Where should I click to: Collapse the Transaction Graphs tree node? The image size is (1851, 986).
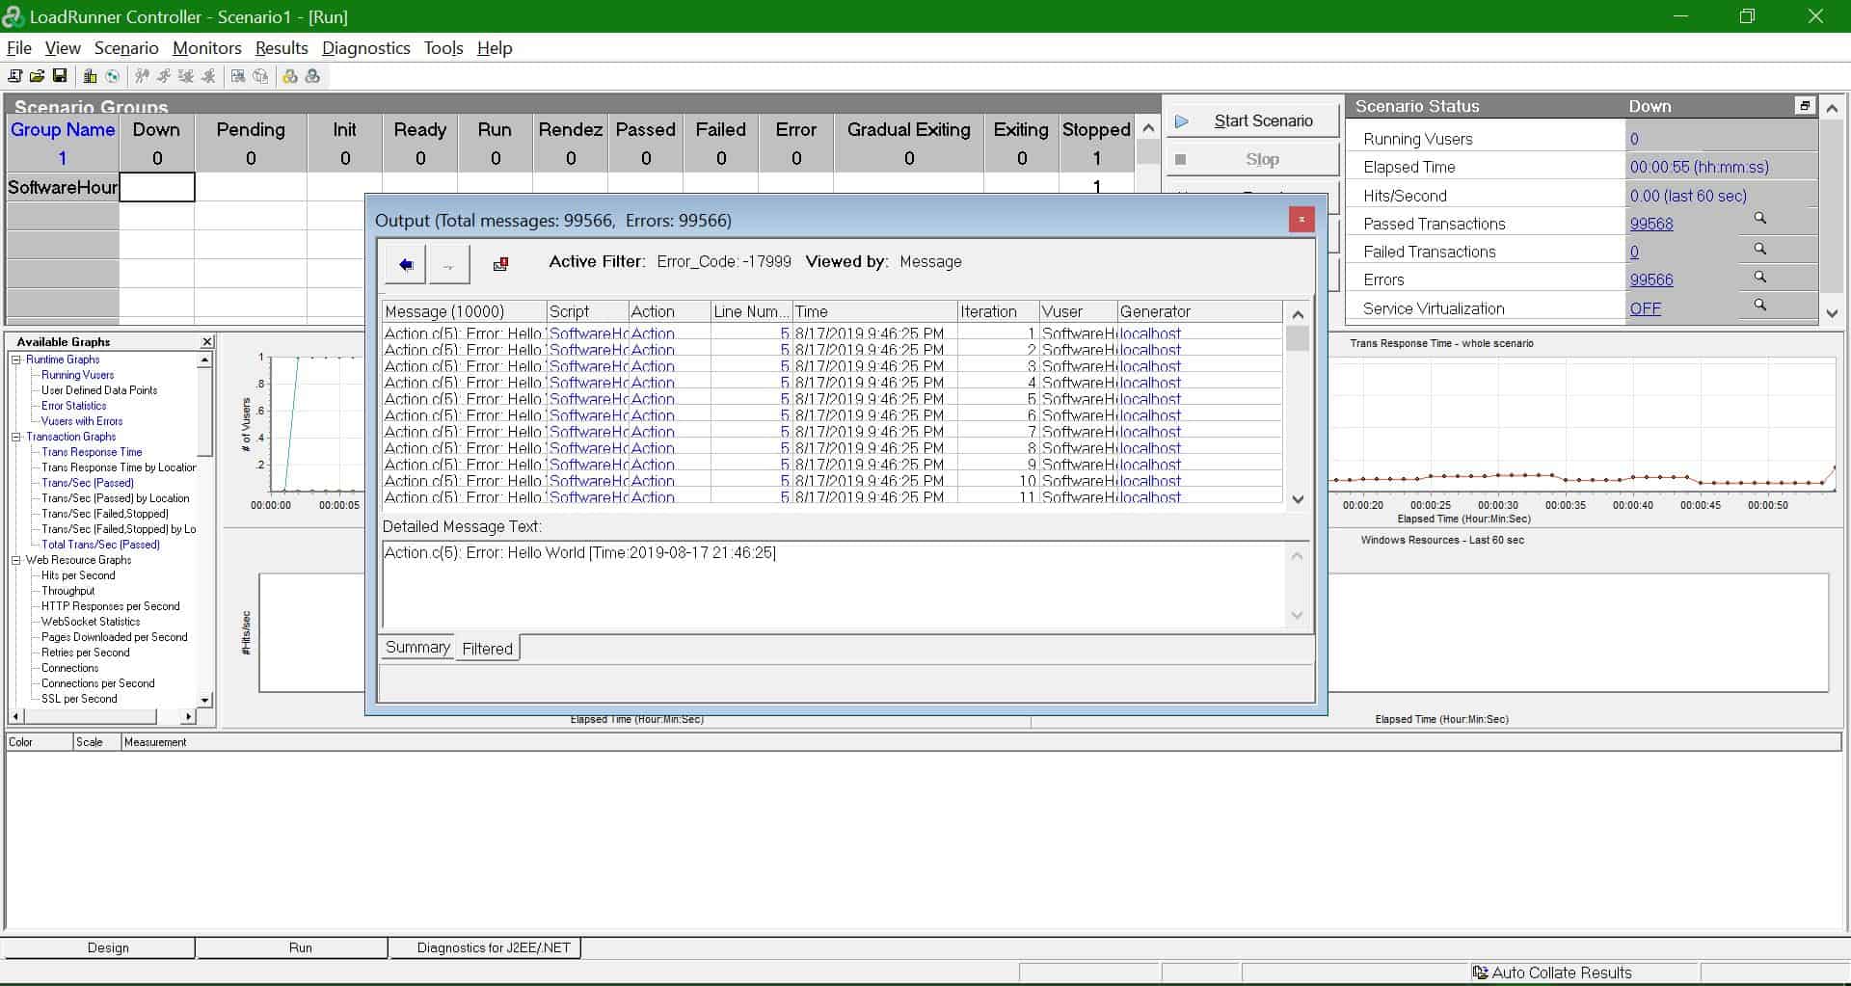tap(15, 437)
